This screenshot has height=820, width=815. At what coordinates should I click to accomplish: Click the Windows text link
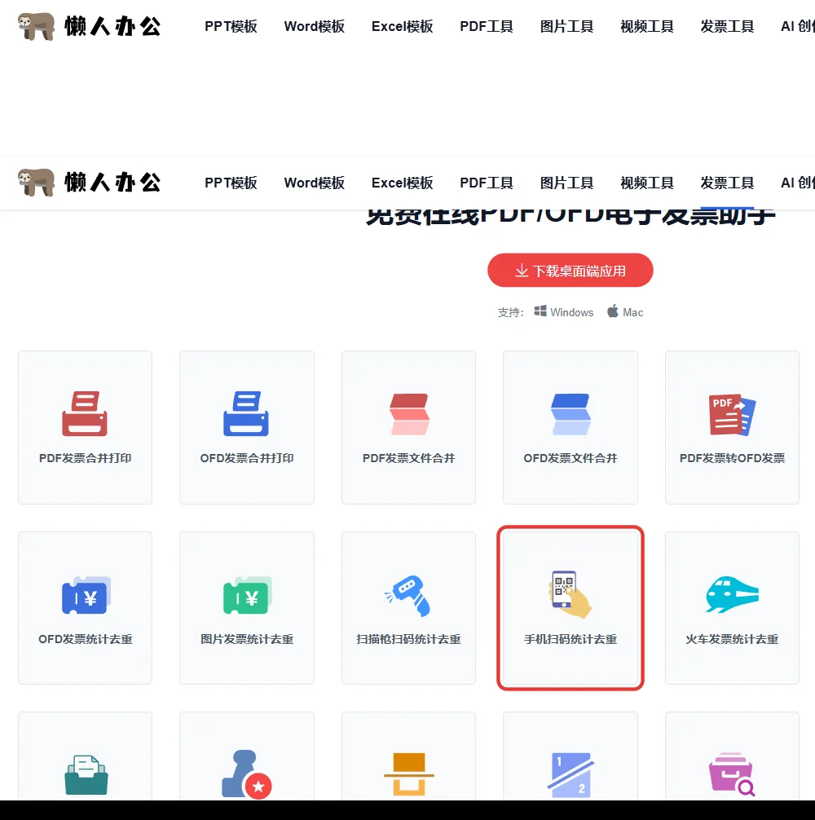[572, 312]
